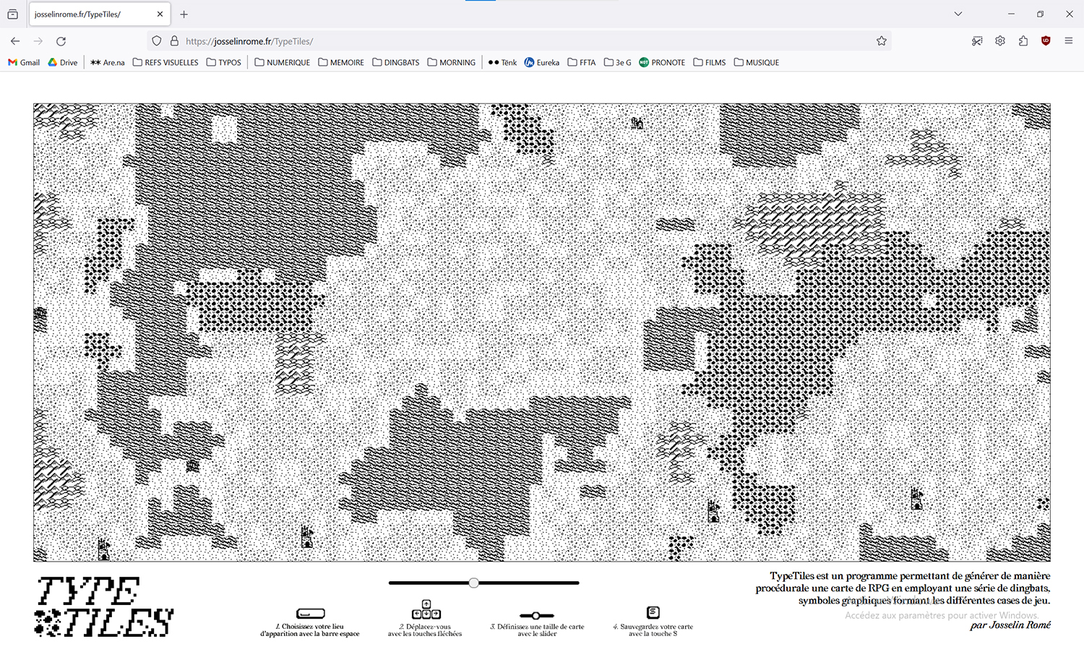Reload the TypeTiles page
This screenshot has width=1084, height=652.
(61, 41)
